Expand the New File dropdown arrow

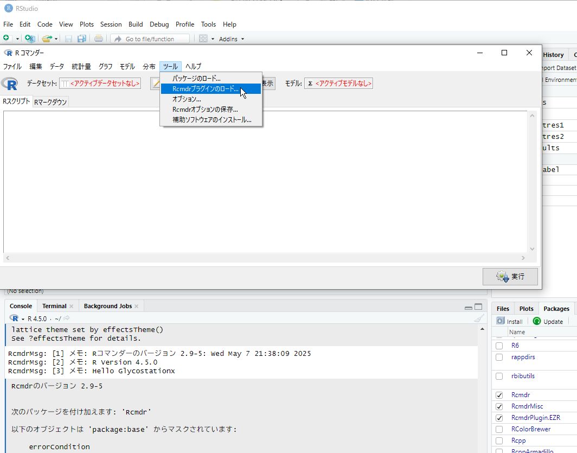[17, 39]
